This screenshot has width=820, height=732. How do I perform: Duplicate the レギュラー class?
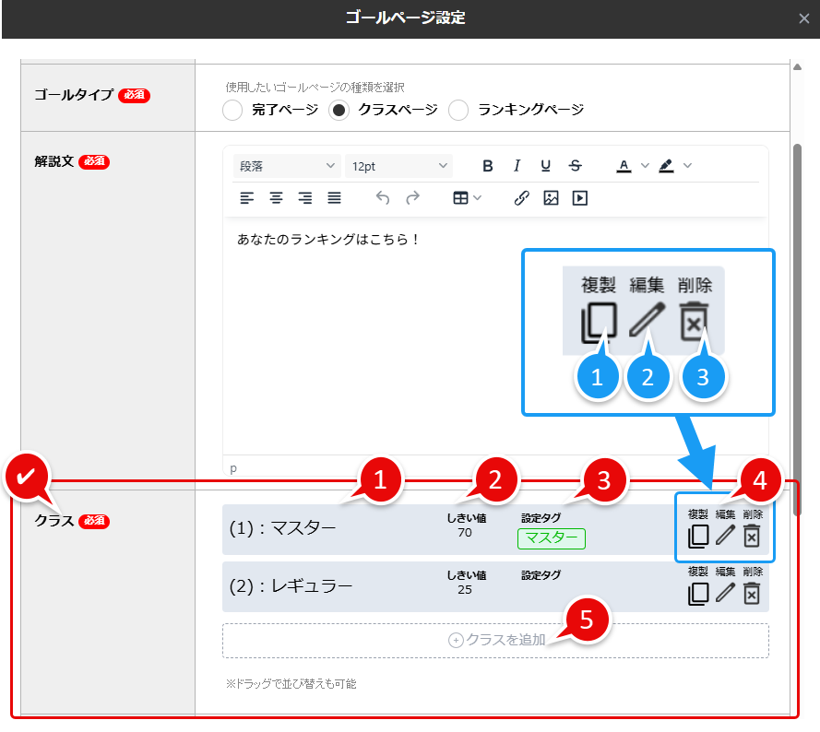tap(698, 593)
